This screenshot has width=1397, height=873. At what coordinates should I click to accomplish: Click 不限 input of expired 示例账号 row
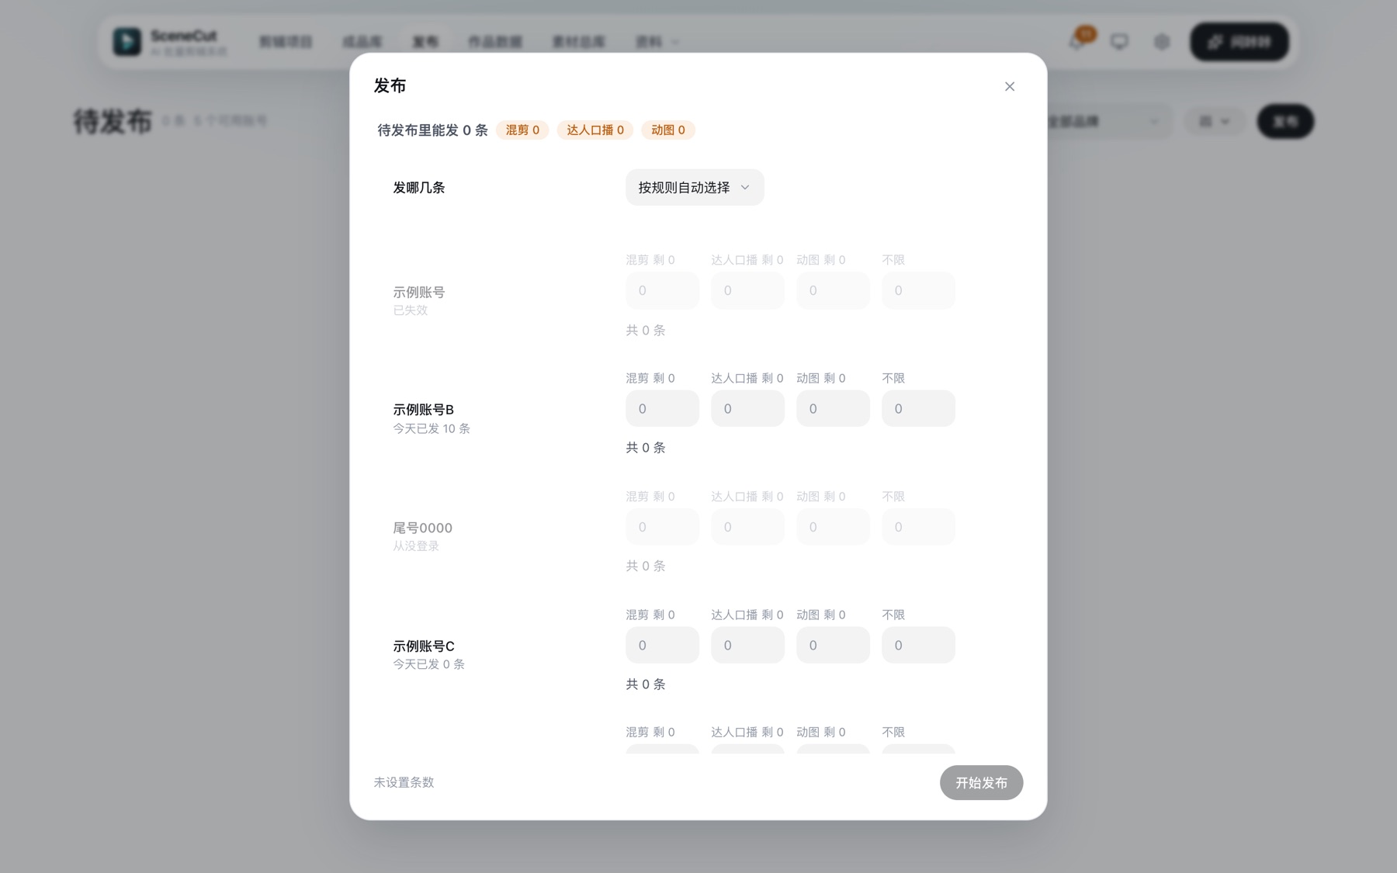pos(918,290)
